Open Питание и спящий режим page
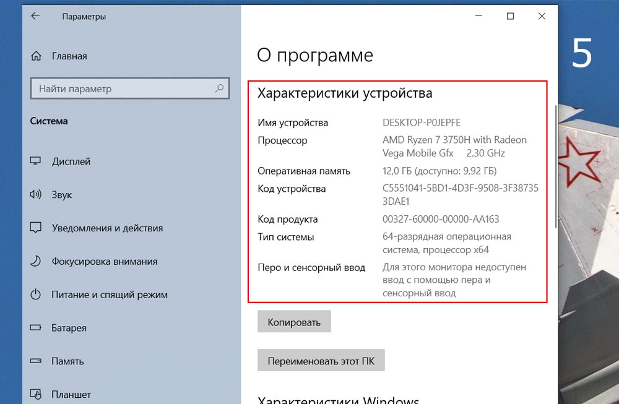The image size is (619, 404). click(x=110, y=294)
